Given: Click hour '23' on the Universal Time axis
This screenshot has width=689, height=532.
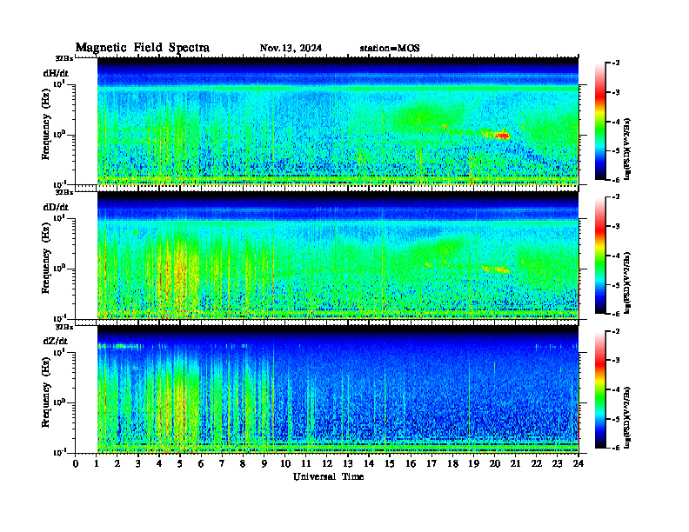Looking at the screenshot, I should (x=558, y=464).
